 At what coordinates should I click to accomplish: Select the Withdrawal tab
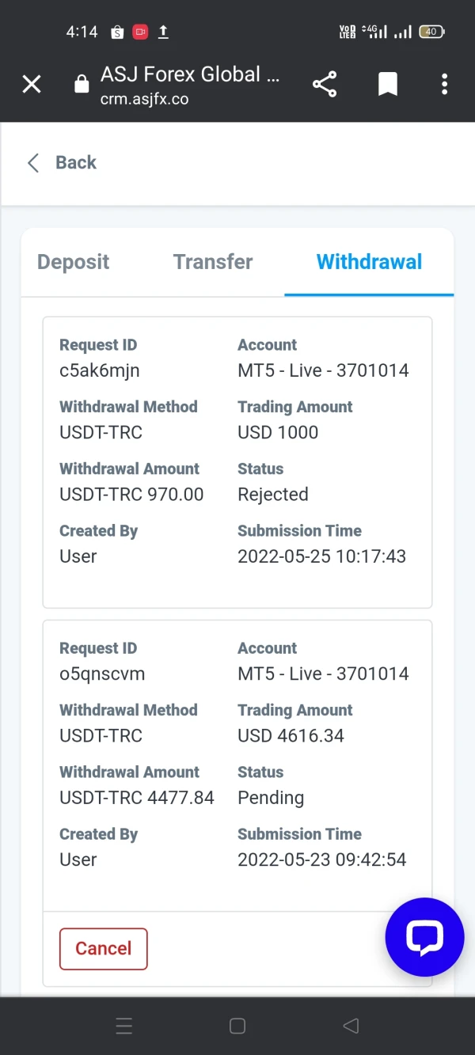(369, 262)
